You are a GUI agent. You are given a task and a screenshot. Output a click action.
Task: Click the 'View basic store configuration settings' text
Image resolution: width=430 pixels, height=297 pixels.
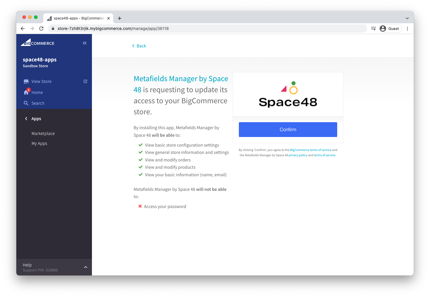(182, 145)
